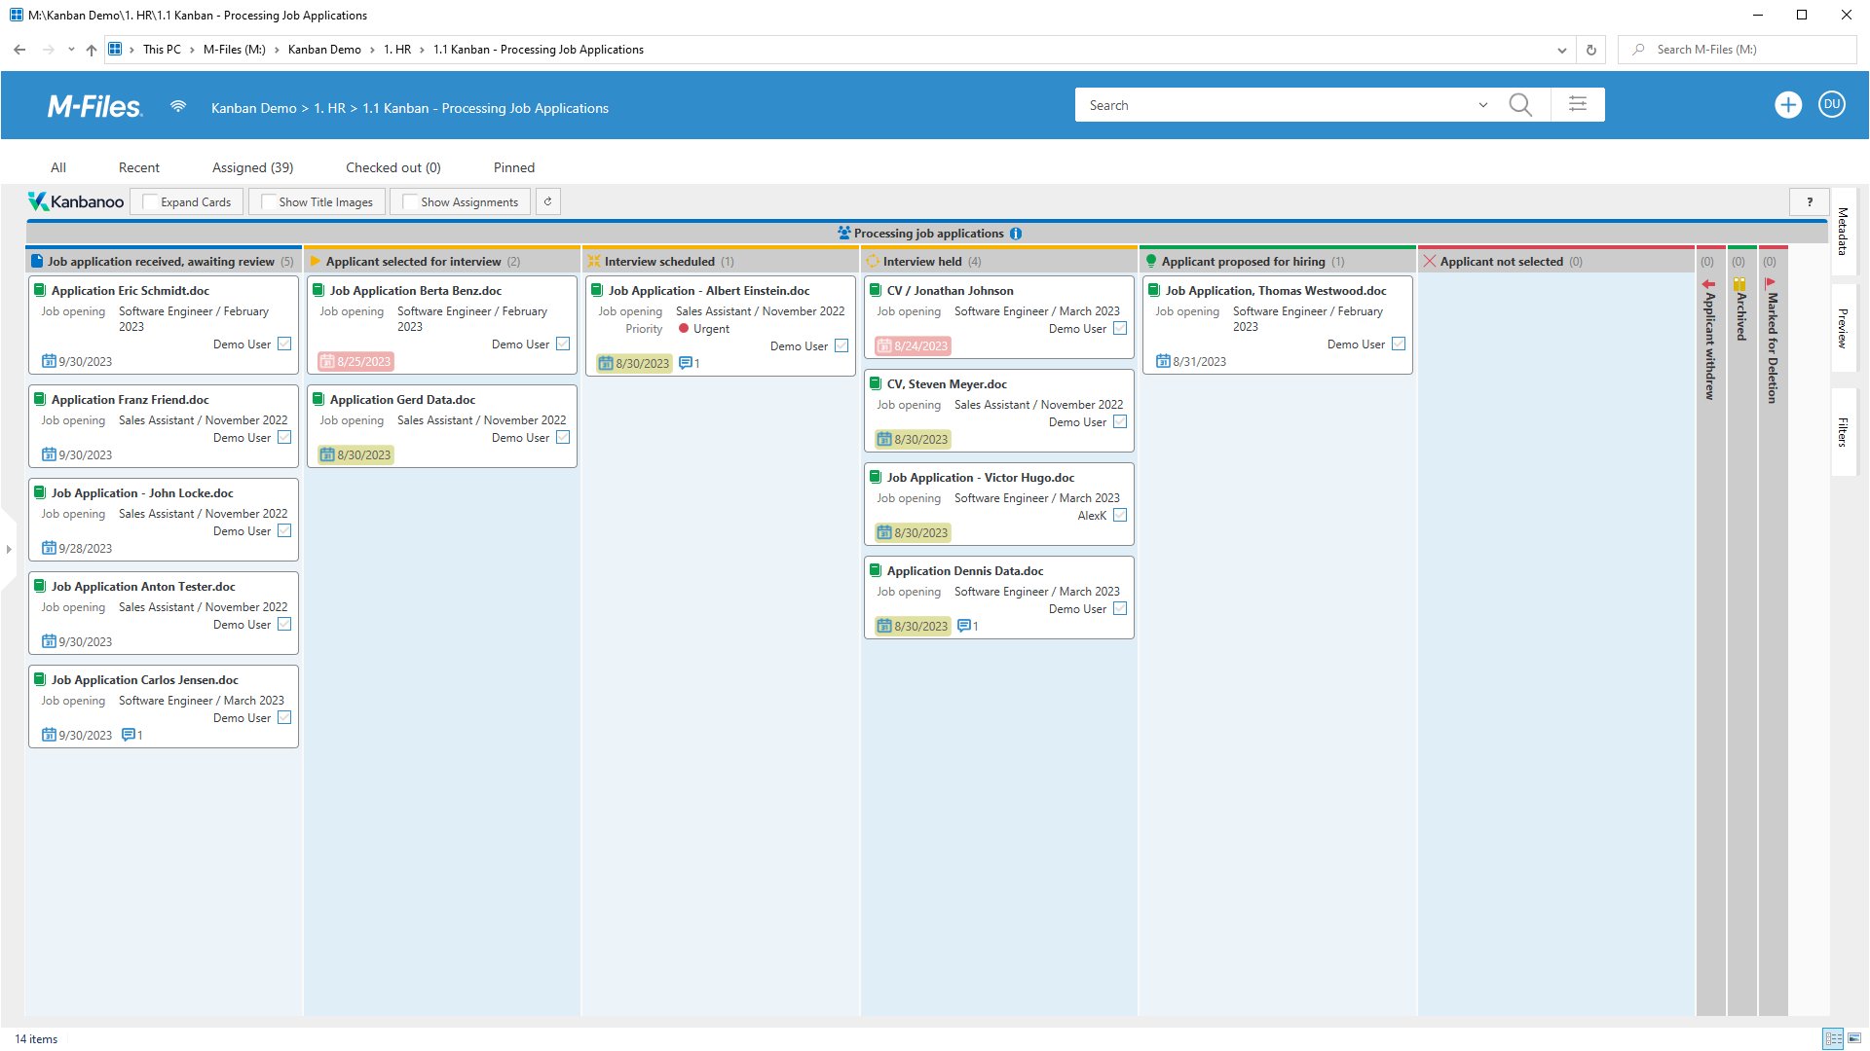Click 1. HR in M-Files breadcrumb
Viewport: 1870px width, 1051px height.
pyautogui.click(x=329, y=108)
